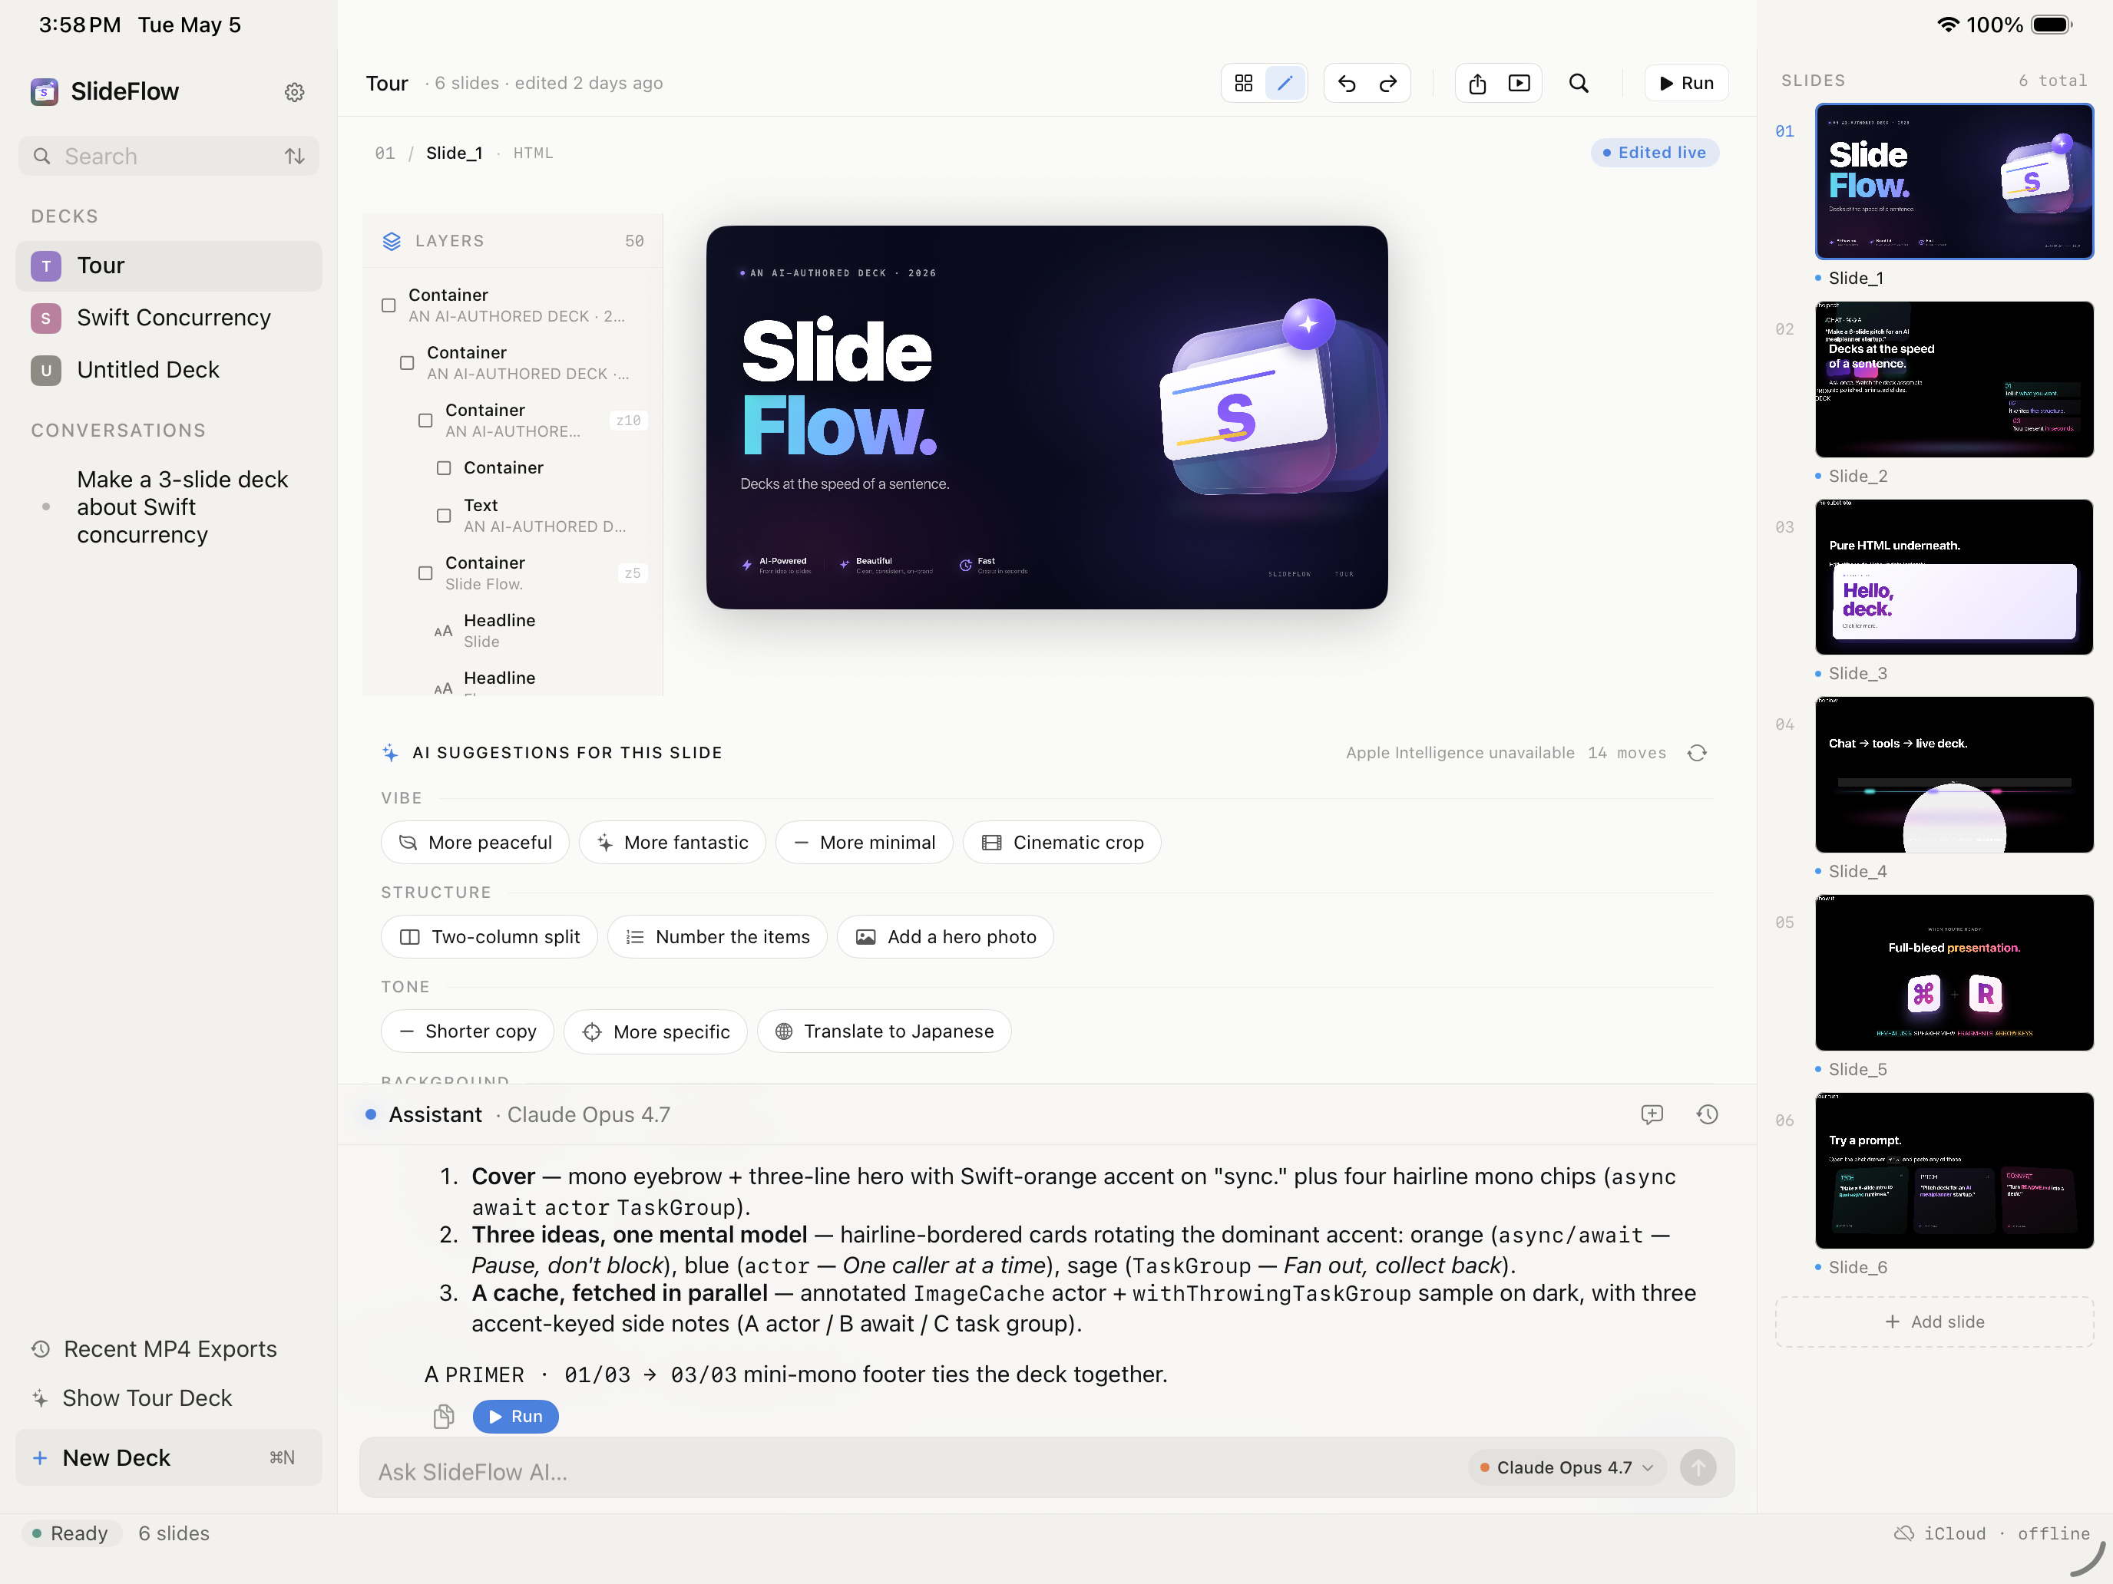Select the Slide_1 thumbnail

(1953, 181)
